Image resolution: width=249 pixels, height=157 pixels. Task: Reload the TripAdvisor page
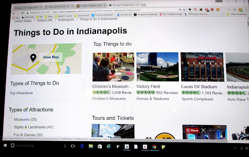23,13
